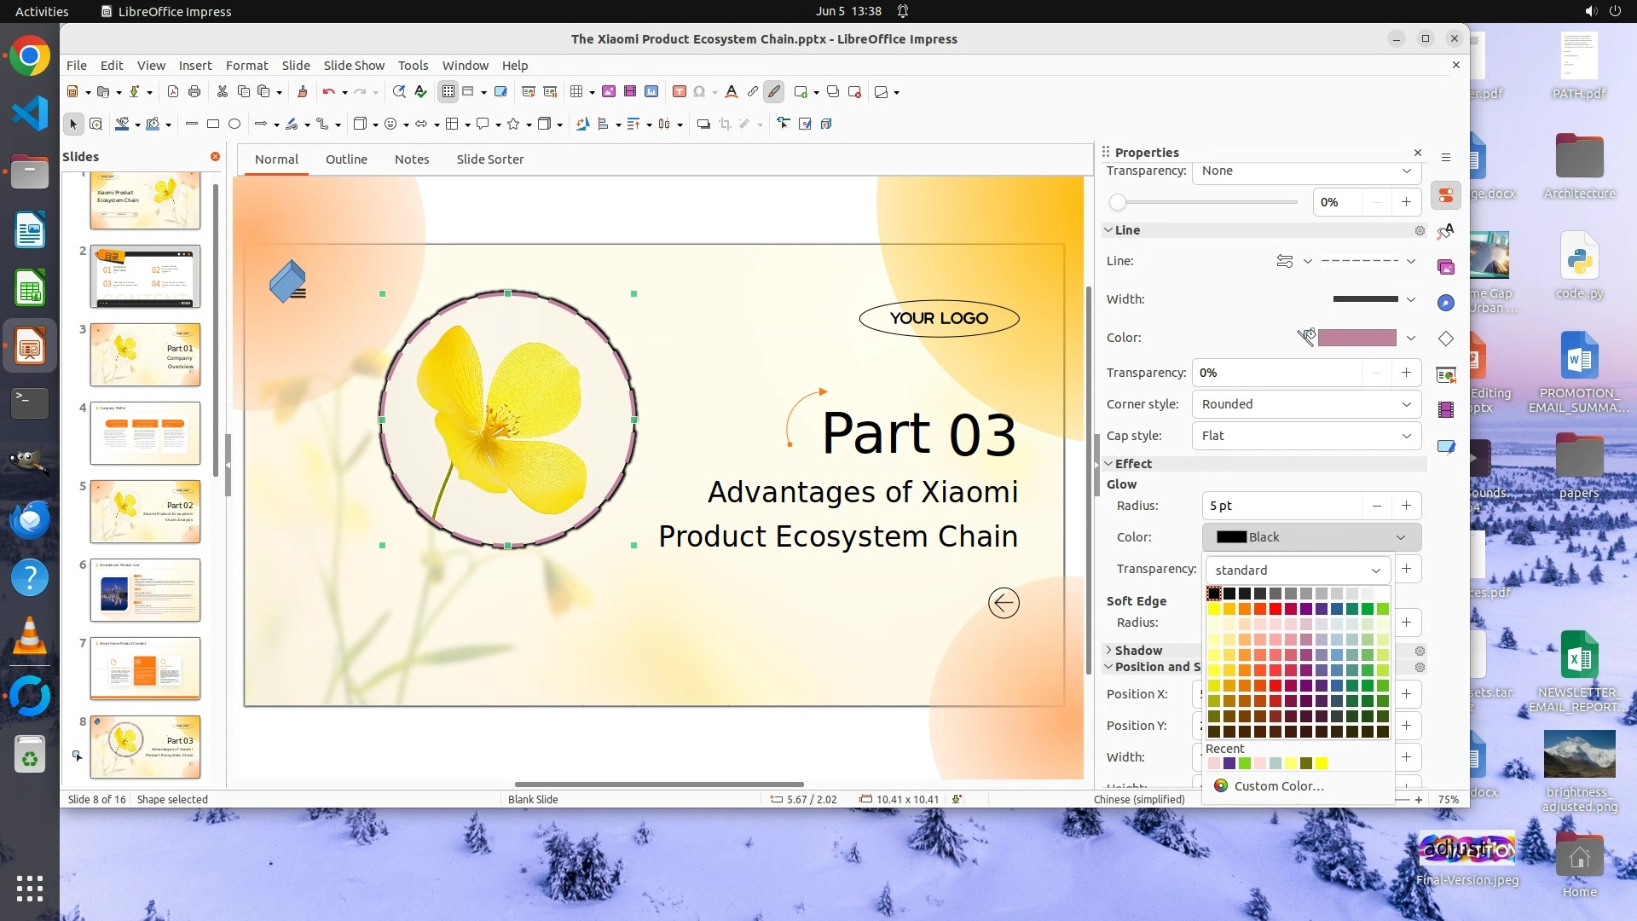Switch to the Slide Sorter tab
The image size is (1637, 921).
click(489, 159)
